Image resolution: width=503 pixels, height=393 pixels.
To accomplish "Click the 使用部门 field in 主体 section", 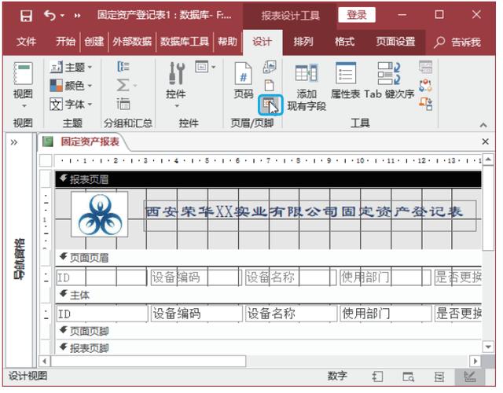I will 386,314.
